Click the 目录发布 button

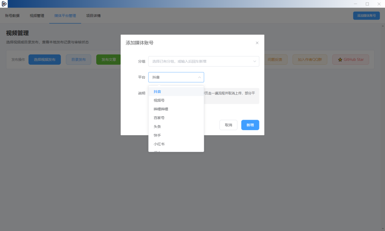pyautogui.click(x=79, y=59)
